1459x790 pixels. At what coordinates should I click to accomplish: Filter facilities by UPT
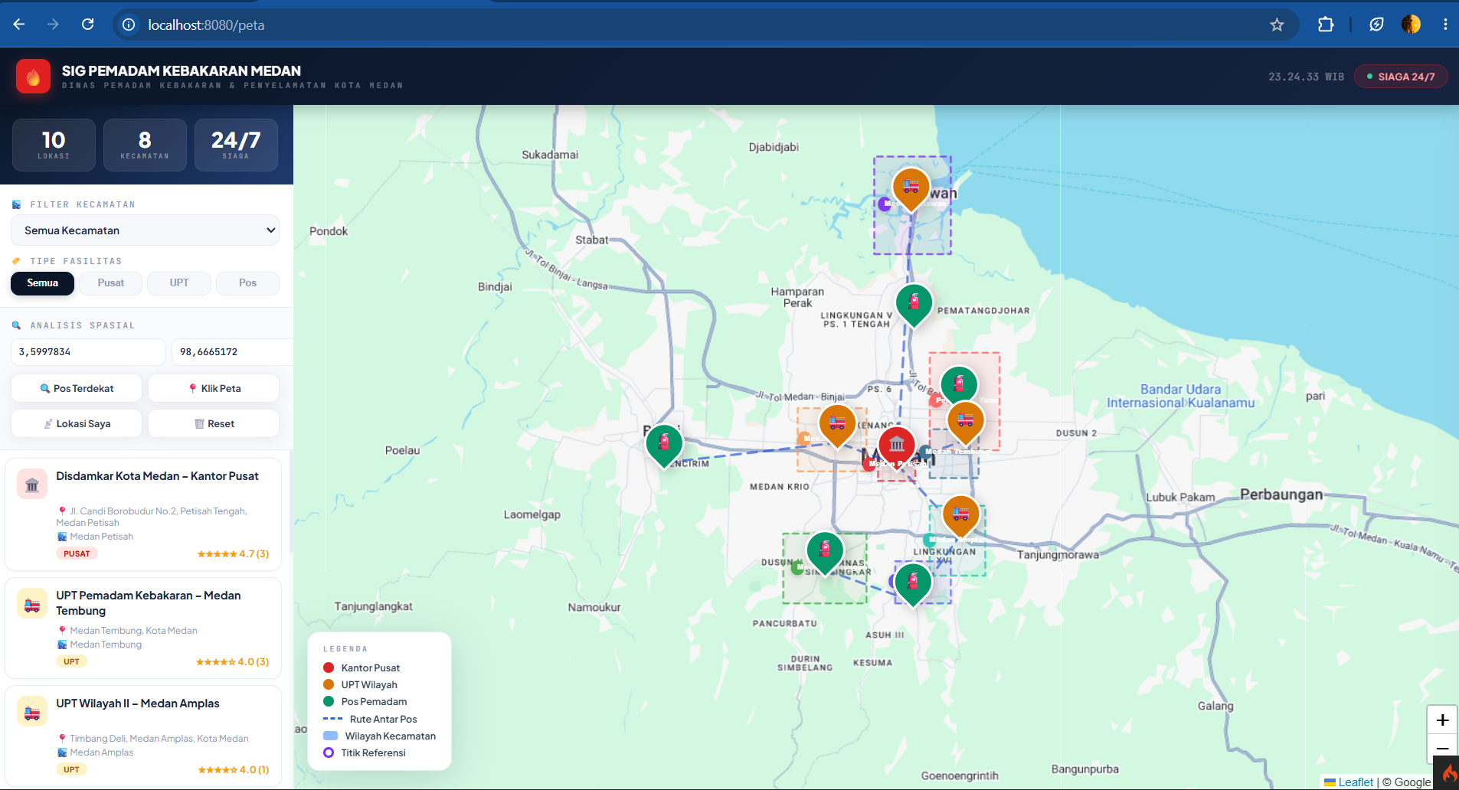tap(179, 283)
